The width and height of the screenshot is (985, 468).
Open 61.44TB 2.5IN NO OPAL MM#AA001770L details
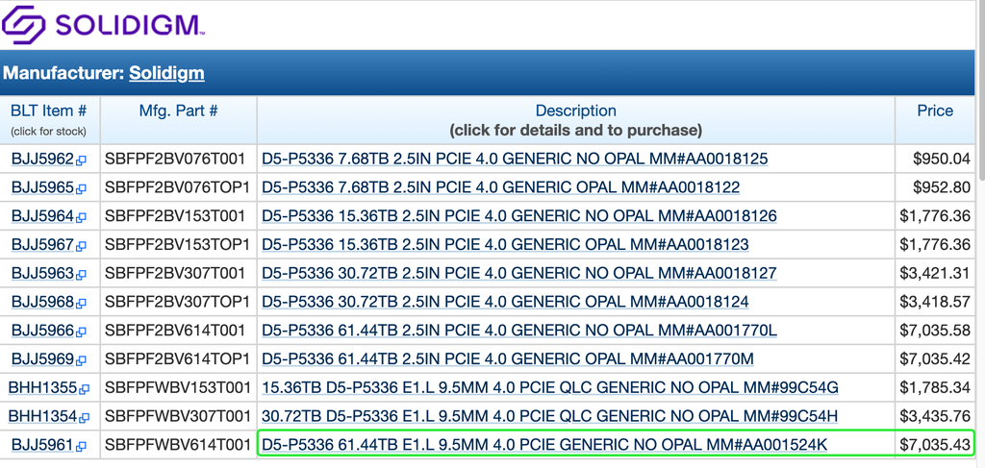click(518, 332)
